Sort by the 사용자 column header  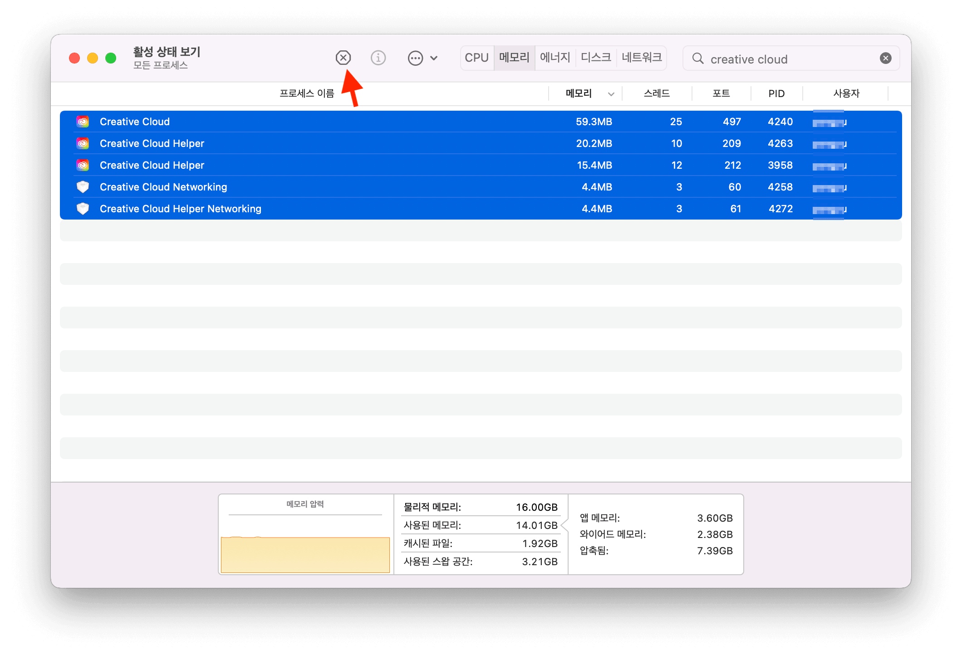[x=846, y=93]
